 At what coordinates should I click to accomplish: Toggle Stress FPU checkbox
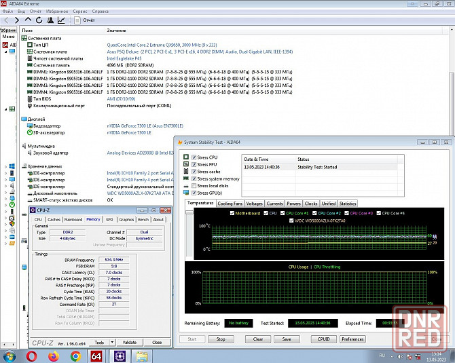click(x=194, y=164)
